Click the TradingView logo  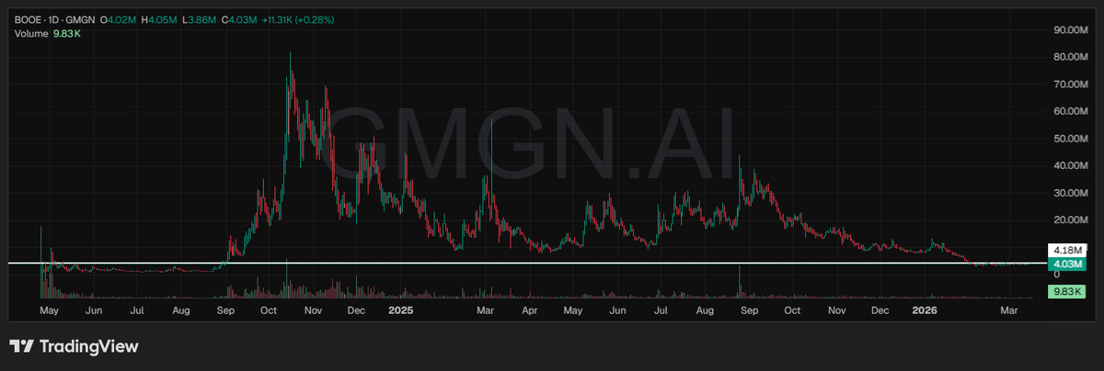74,347
